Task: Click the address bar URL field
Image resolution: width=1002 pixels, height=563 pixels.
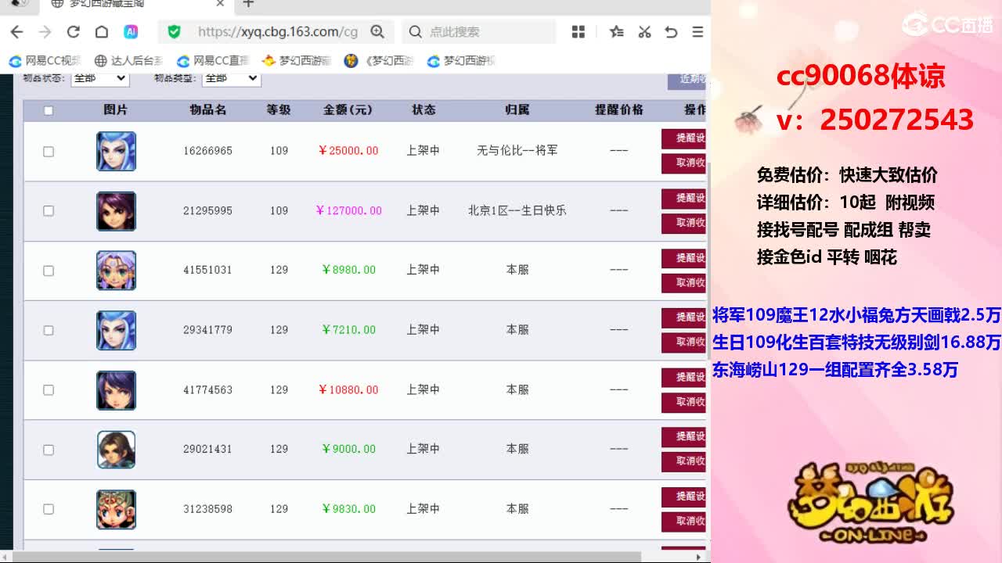Action: tap(278, 32)
